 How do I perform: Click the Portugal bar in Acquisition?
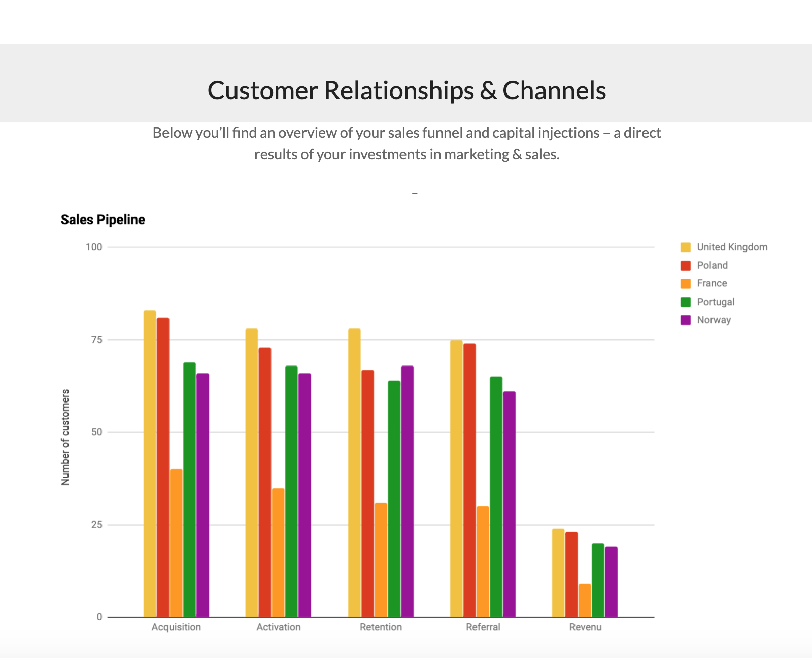[189, 490]
